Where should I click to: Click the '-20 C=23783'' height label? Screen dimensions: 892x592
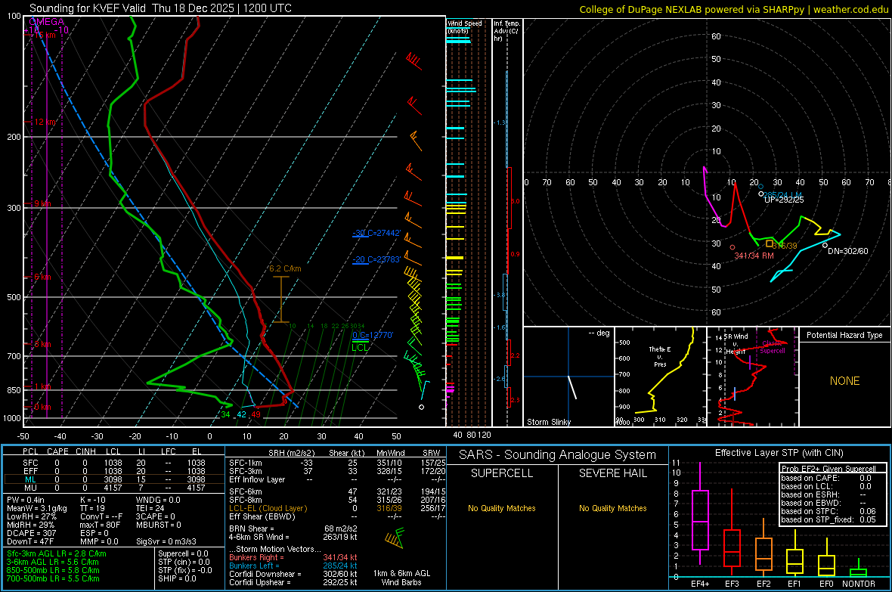[x=376, y=259]
